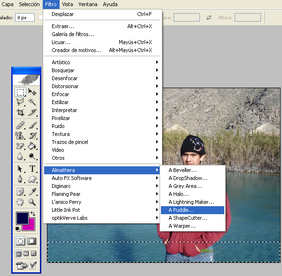Click Galería de filtros... in the Filtro menu
The width and height of the screenshot is (282, 276).
[73, 34]
